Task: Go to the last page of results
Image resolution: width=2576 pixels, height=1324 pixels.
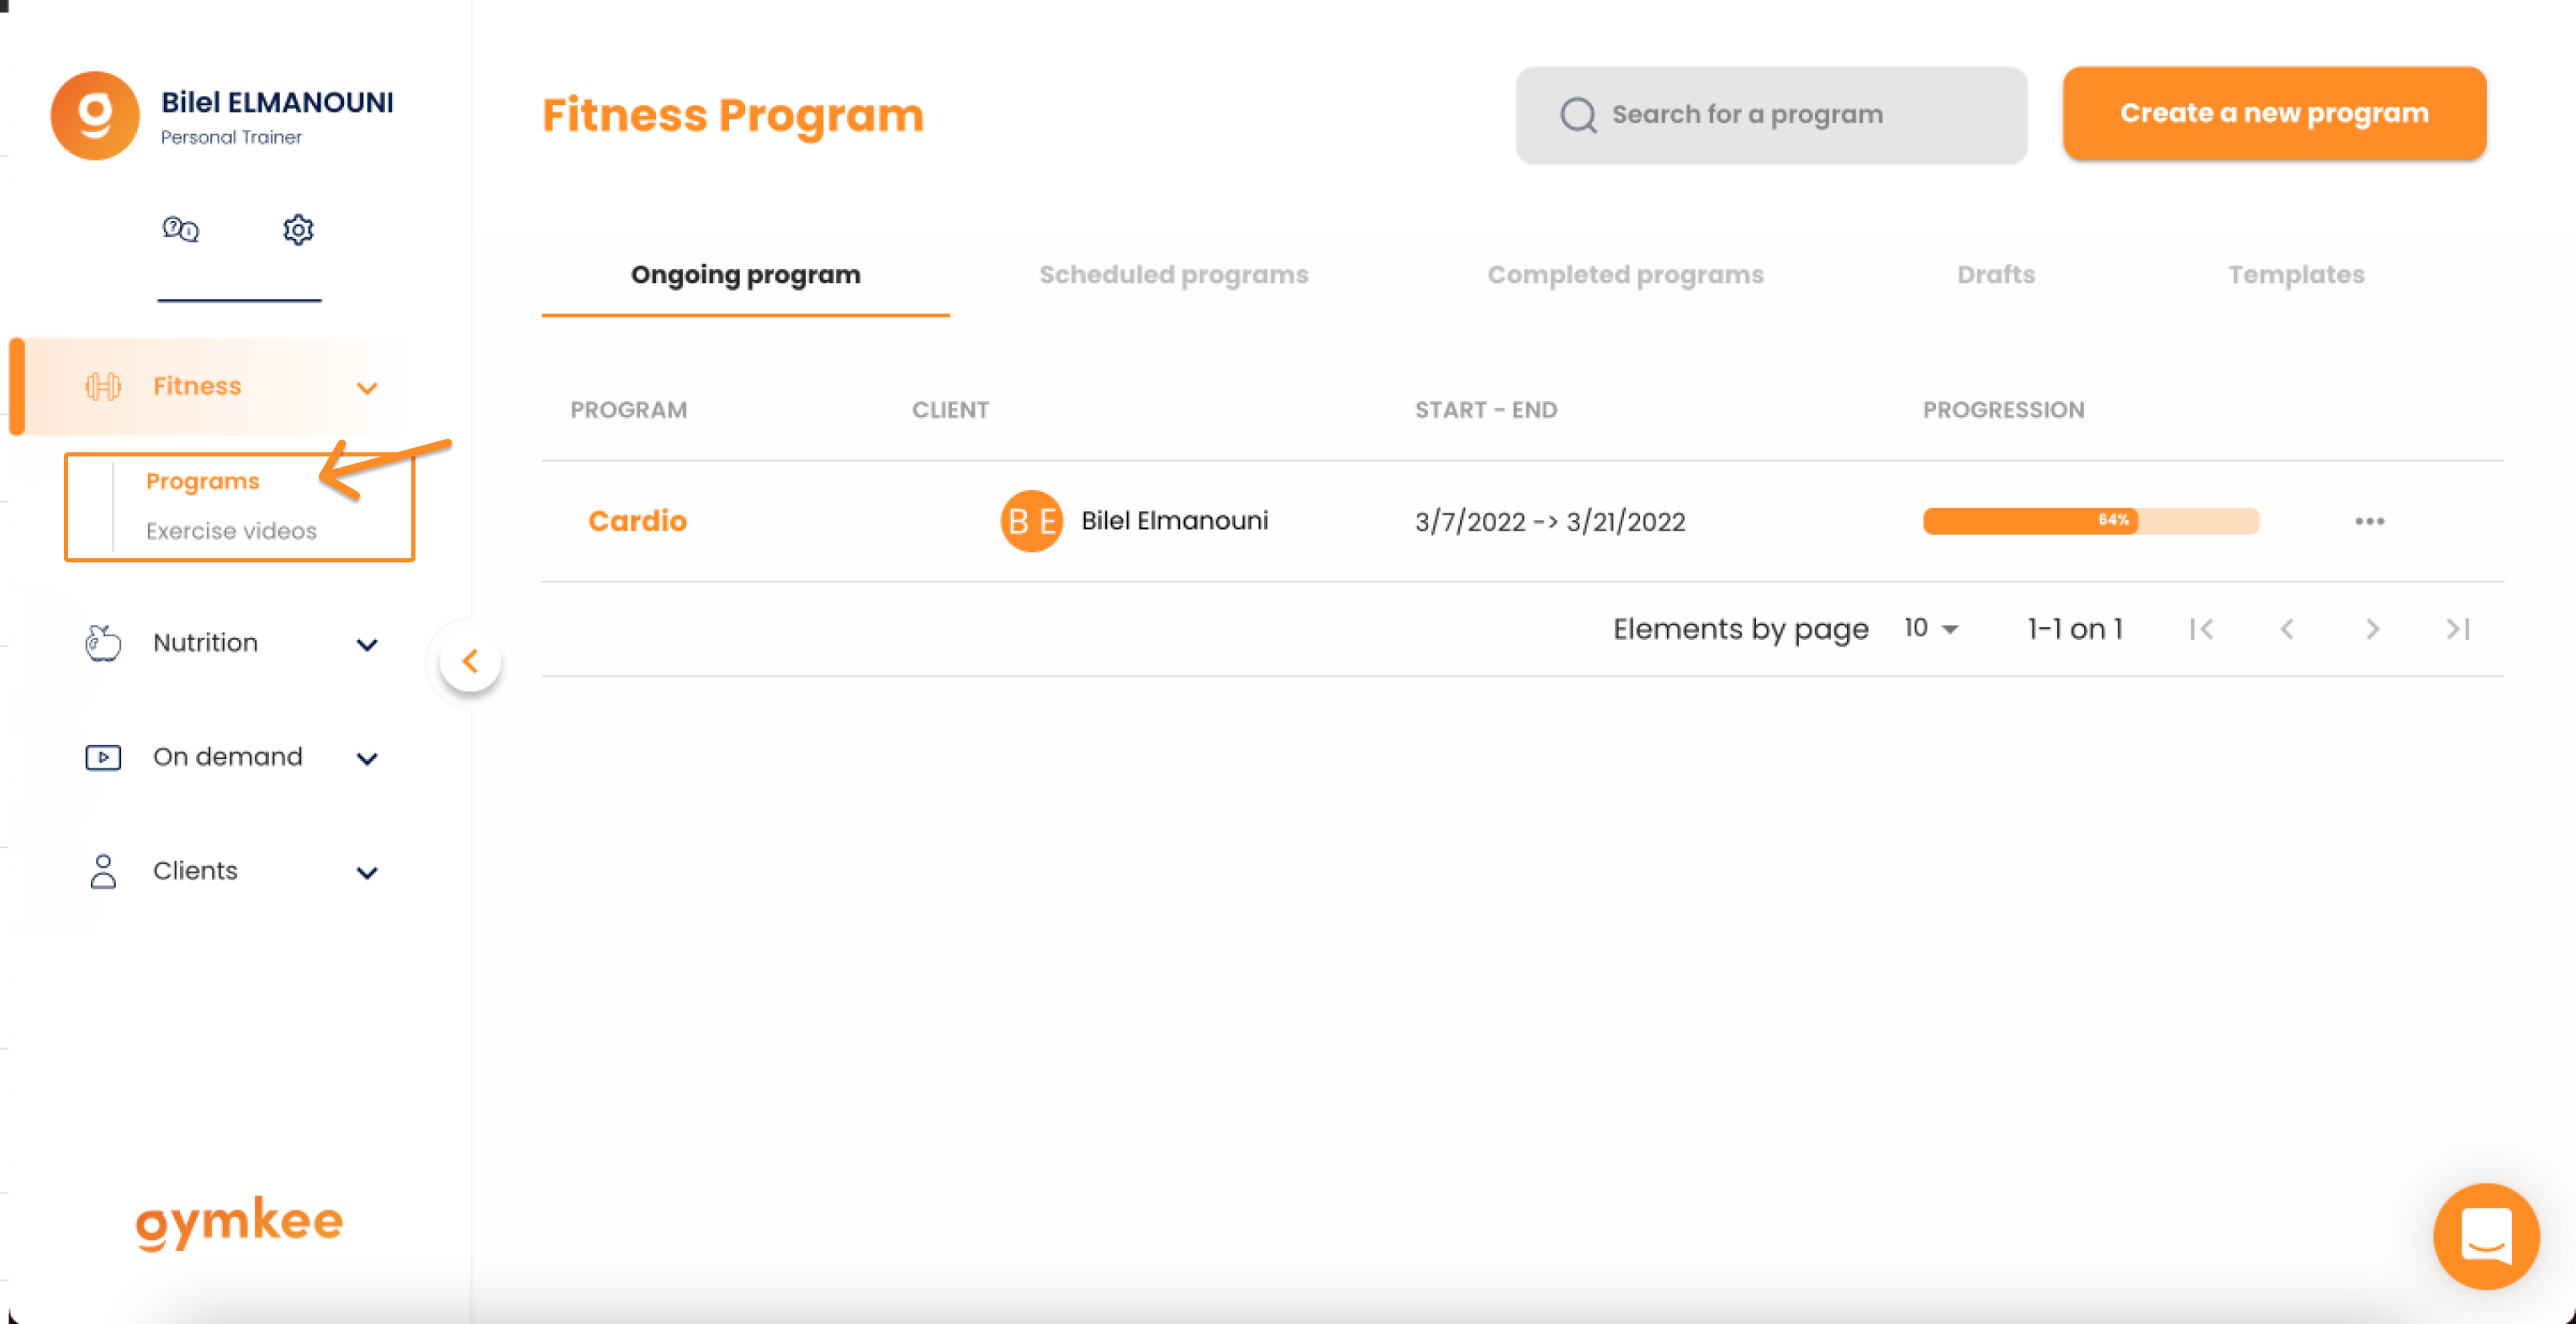Action: pyautogui.click(x=2458, y=629)
